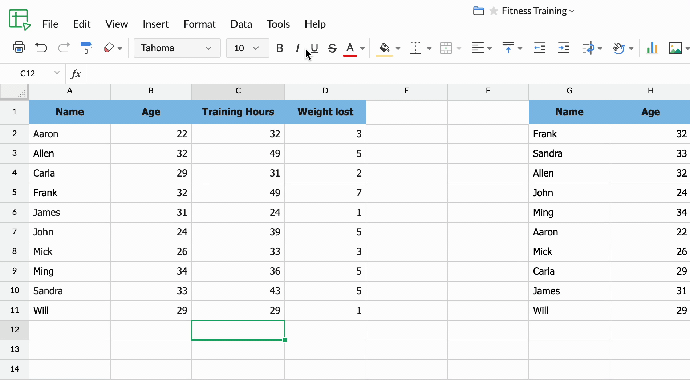Apply strikethrough formatting
The image size is (690, 380).
332,48
